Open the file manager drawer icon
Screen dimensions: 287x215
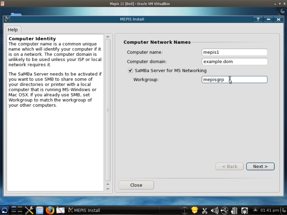(39, 211)
